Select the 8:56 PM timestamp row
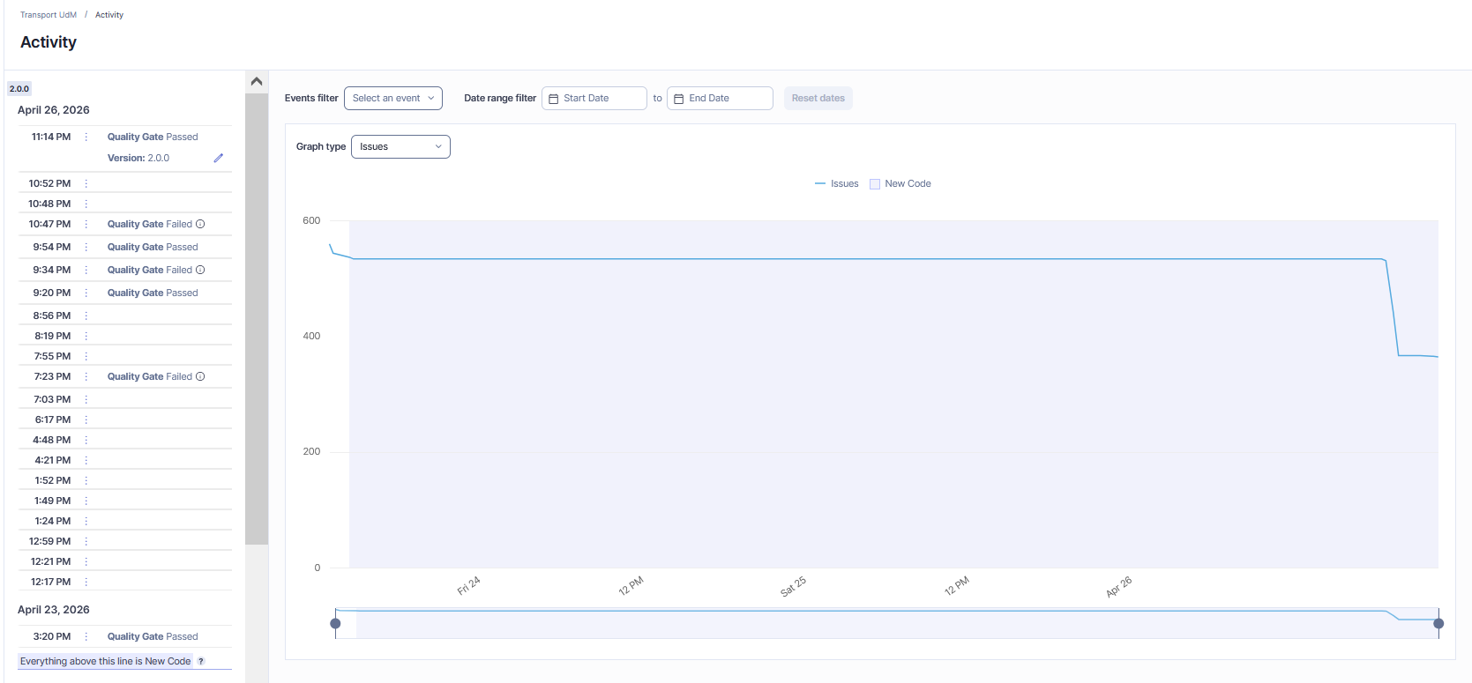 coord(125,316)
